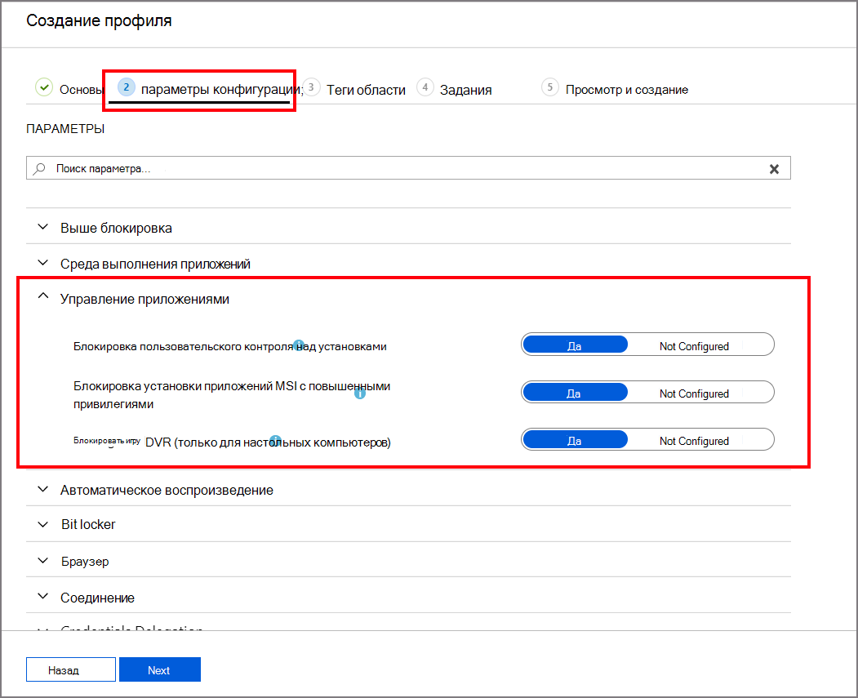858x698 pixels.
Task: Click the step 3 circle icon
Action: coord(312,87)
